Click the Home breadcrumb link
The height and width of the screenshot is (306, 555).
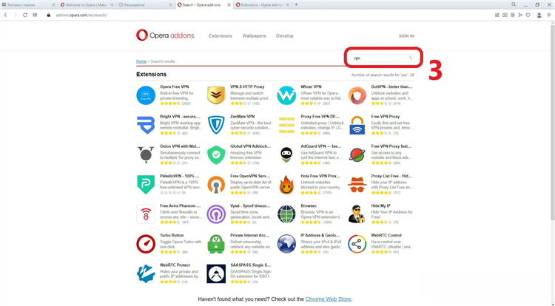tap(141, 61)
